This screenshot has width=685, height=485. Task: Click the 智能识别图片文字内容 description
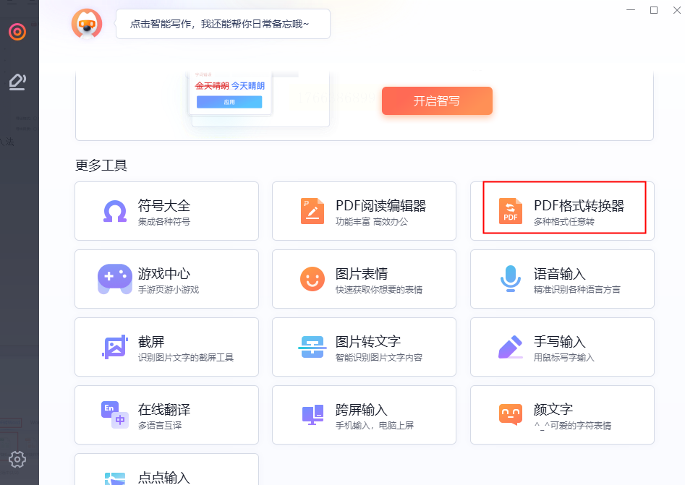379,358
